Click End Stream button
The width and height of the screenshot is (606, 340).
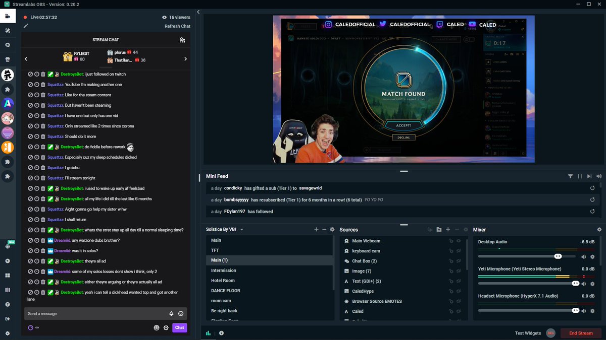(581, 333)
